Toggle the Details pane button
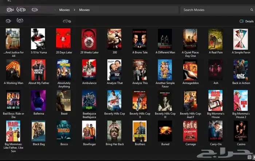Viewport: 255px width, 161px height. [247, 21]
